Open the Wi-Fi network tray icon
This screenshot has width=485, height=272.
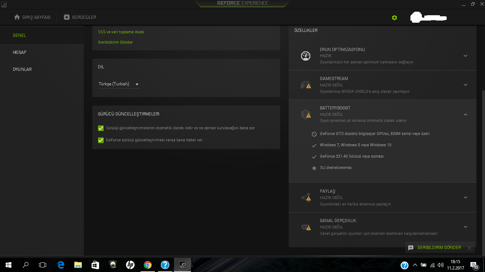[x=432, y=265]
